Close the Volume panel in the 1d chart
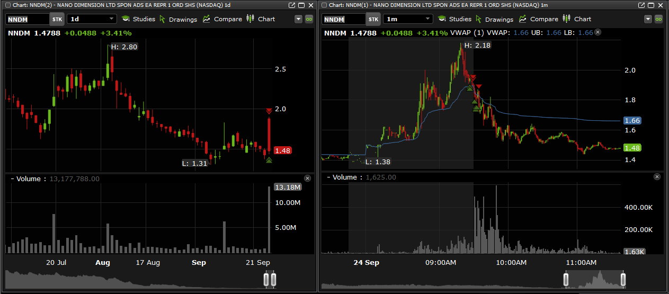The width and height of the screenshot is (669, 294). pyautogui.click(x=308, y=179)
